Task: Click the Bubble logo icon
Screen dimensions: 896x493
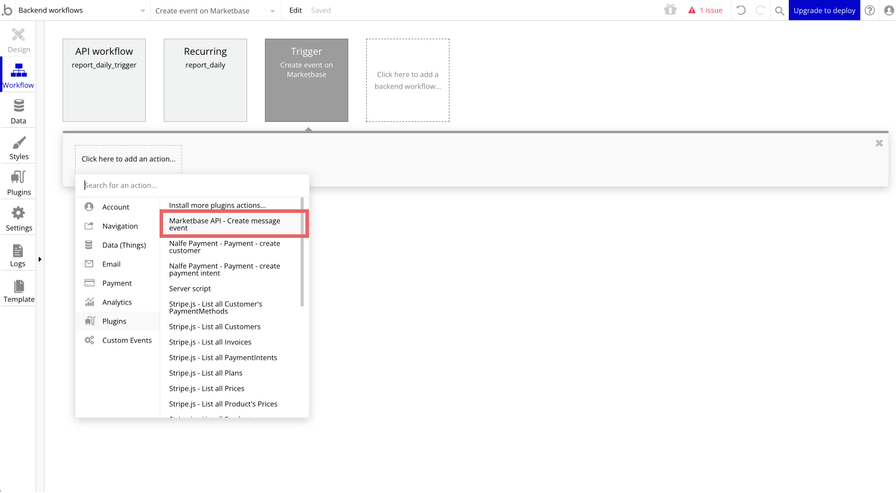Action: point(7,10)
